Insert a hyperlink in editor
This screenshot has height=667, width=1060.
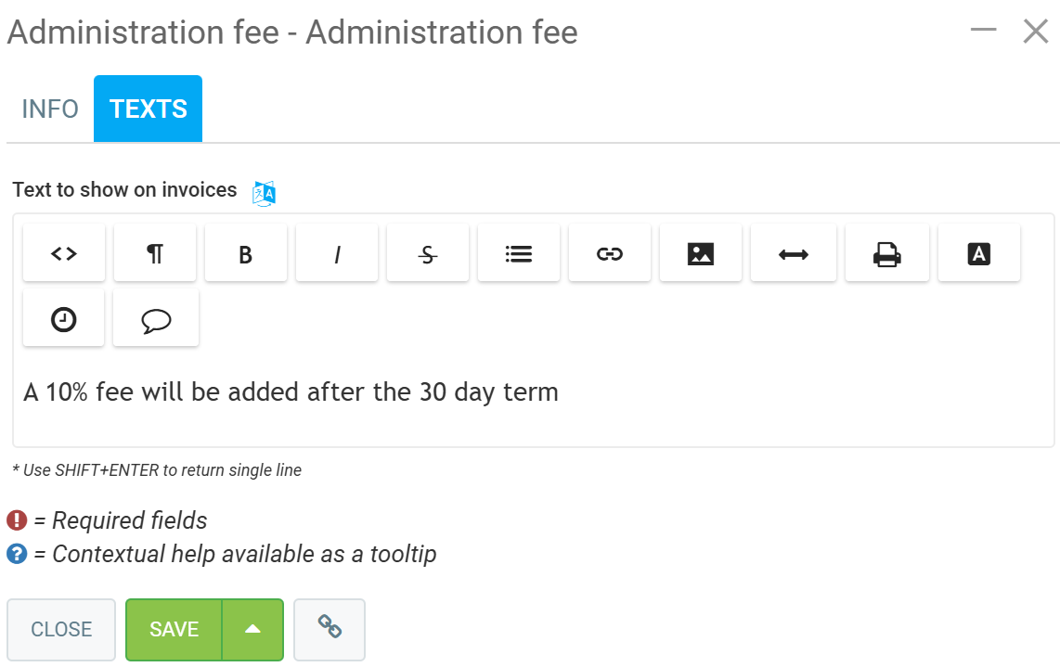610,253
